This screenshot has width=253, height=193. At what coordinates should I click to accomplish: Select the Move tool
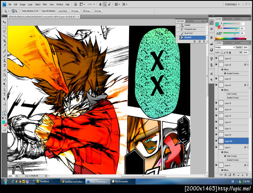[4, 22]
